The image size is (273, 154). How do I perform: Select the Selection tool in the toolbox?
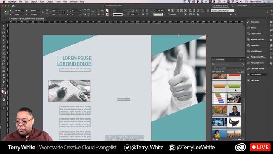point(3,22)
